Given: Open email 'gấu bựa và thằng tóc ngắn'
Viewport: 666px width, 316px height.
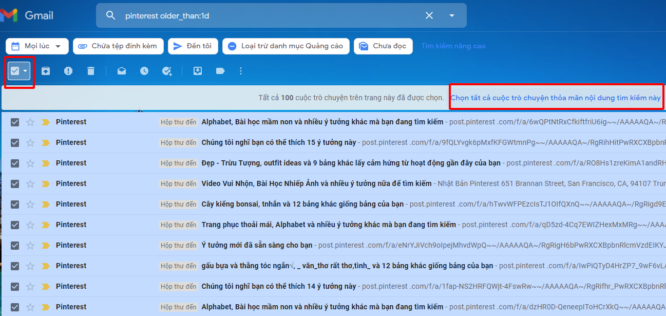Looking at the screenshot, I should pyautogui.click(x=347, y=266).
